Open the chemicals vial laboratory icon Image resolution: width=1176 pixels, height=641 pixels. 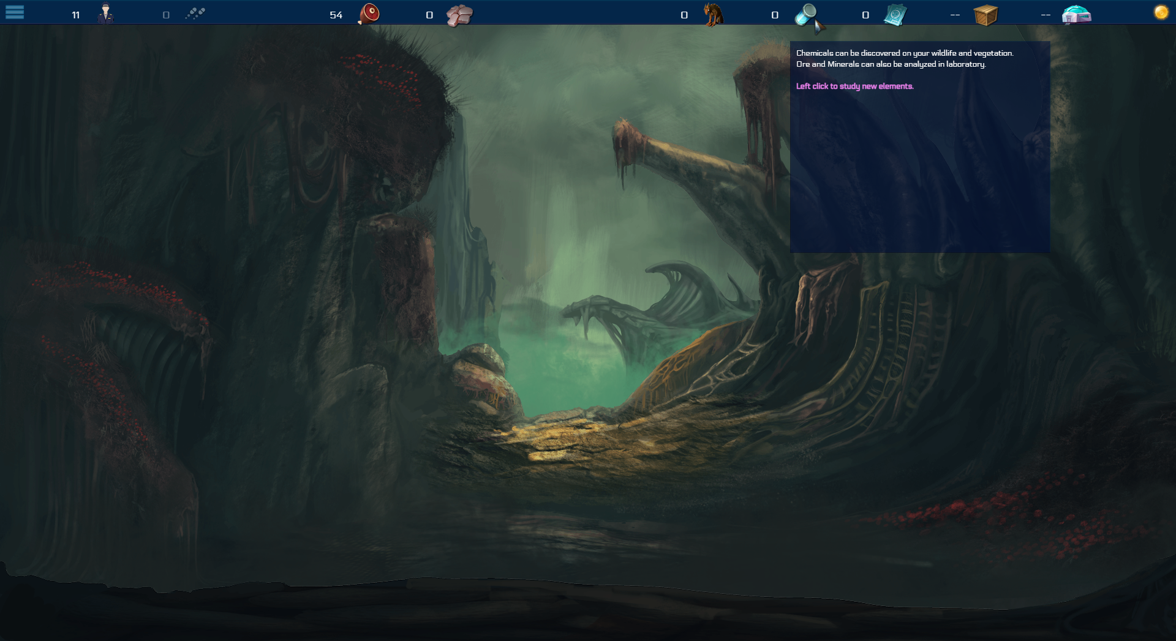tap(809, 16)
